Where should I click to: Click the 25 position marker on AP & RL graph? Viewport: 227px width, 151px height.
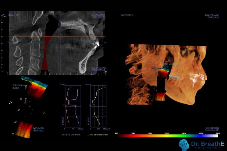(x=65, y=106)
